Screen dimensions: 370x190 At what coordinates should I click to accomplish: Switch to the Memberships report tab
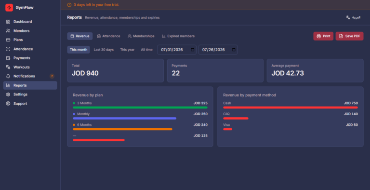pyautogui.click(x=141, y=36)
